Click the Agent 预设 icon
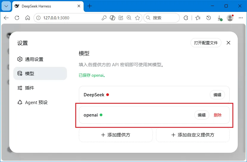This screenshot has height=162, width=247. pyautogui.click(x=20, y=102)
